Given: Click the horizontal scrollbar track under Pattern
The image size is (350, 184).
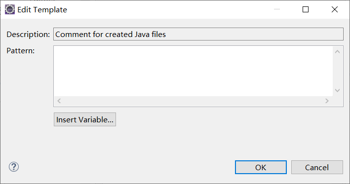Looking at the screenshot, I should tap(193, 101).
